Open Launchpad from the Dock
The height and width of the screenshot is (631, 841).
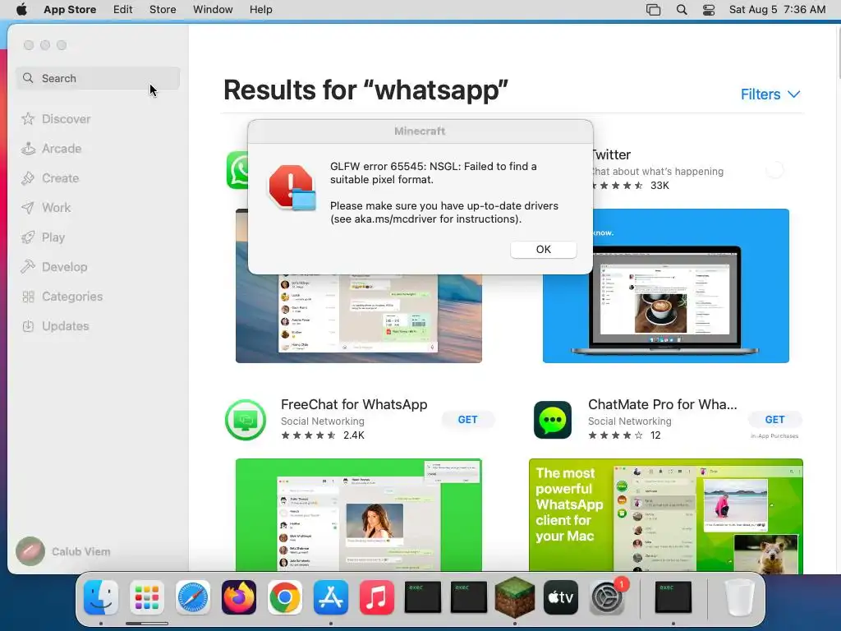147,597
